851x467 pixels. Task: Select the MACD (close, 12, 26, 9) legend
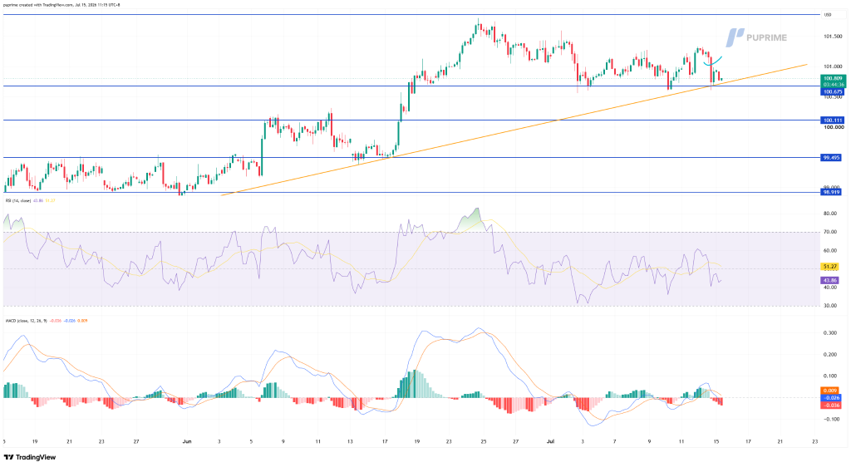[26, 321]
